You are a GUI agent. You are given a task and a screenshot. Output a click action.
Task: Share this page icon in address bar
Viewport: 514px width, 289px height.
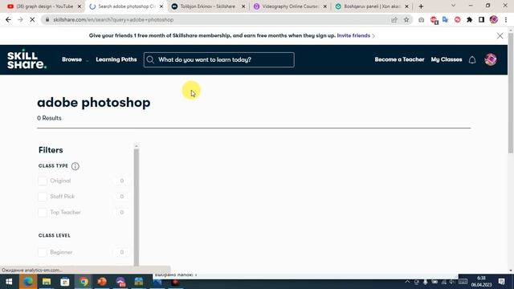pyautogui.click(x=394, y=19)
